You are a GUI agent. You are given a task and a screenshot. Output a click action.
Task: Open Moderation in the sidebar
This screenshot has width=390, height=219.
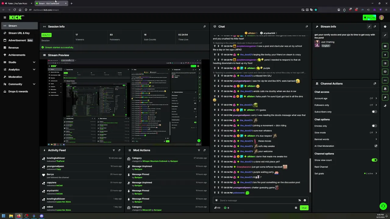[x=19, y=77]
